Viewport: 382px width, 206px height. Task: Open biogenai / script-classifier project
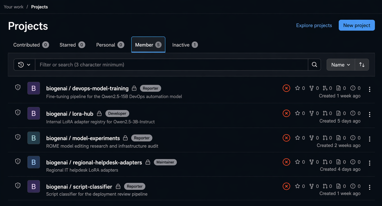click(x=79, y=187)
